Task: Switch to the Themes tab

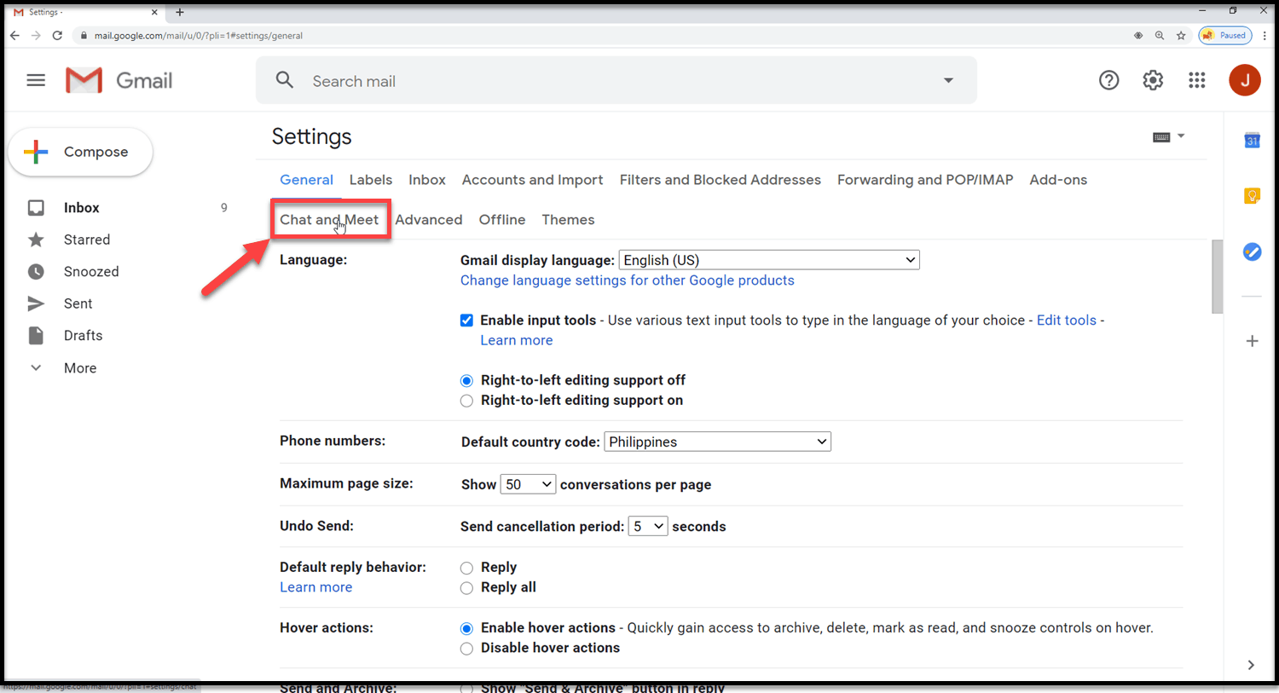Action: [x=568, y=219]
